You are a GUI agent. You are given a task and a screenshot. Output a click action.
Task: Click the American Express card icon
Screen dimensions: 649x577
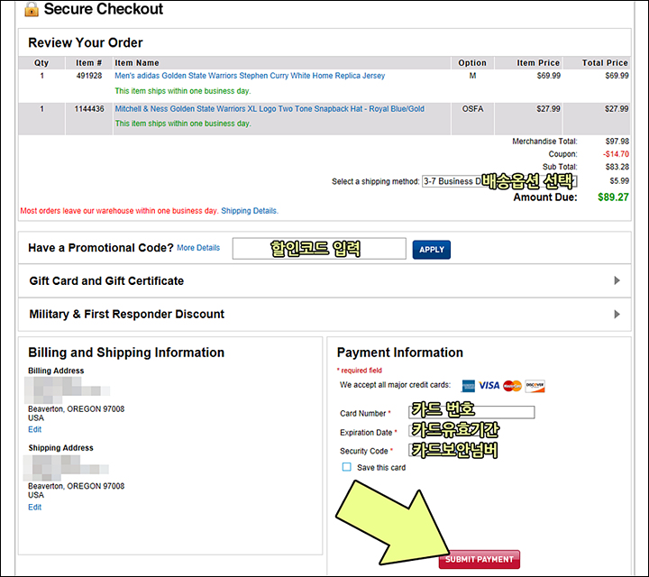(x=468, y=386)
